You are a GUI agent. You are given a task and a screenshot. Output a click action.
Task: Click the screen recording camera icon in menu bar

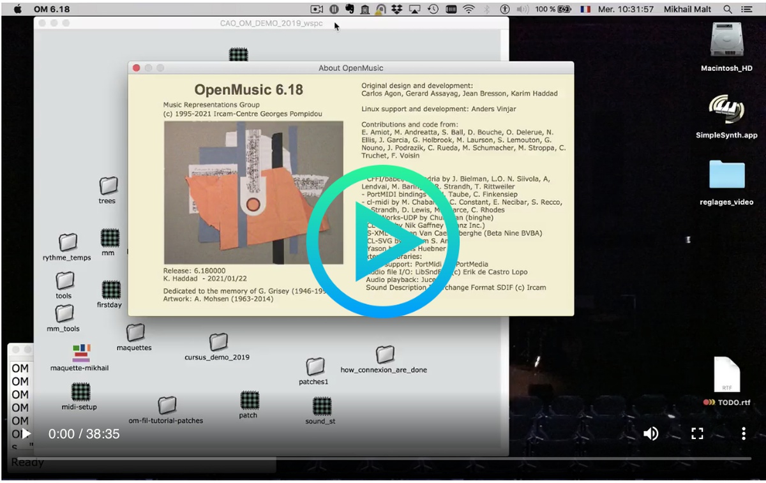point(317,10)
